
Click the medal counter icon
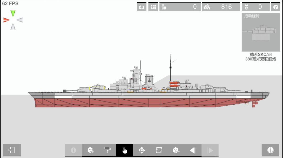point(247,7)
